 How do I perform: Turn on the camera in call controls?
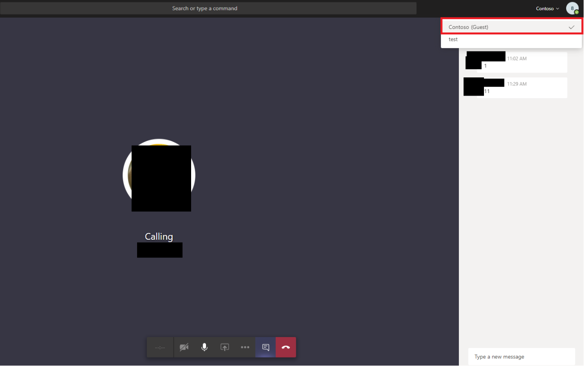tap(184, 347)
